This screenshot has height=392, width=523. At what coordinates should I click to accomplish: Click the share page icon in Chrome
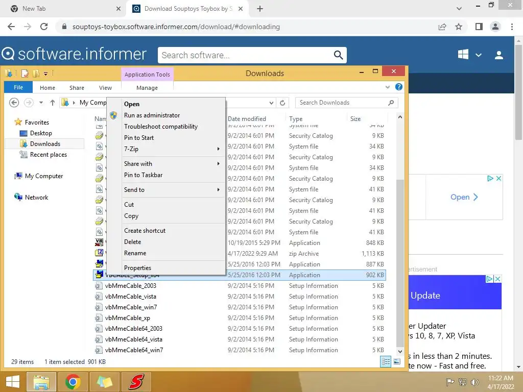click(x=442, y=27)
